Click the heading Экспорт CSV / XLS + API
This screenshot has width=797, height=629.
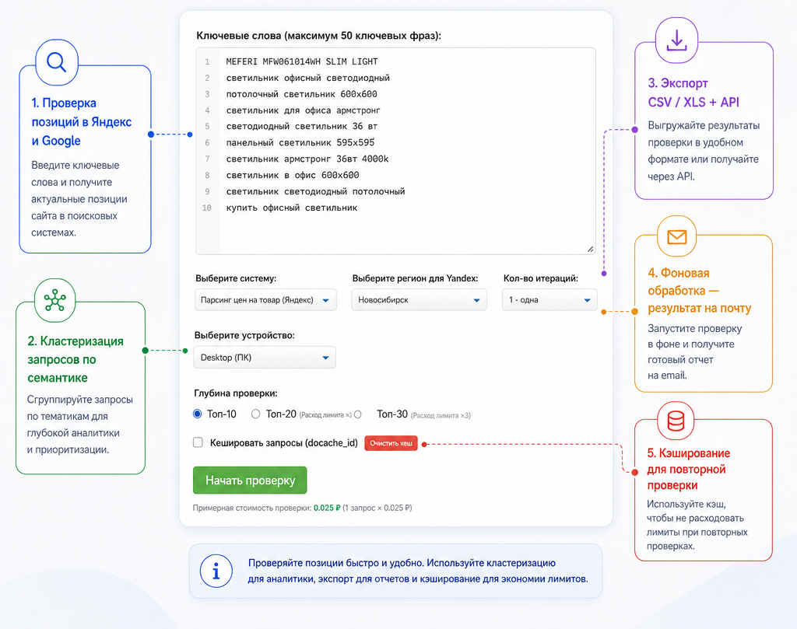click(x=693, y=93)
